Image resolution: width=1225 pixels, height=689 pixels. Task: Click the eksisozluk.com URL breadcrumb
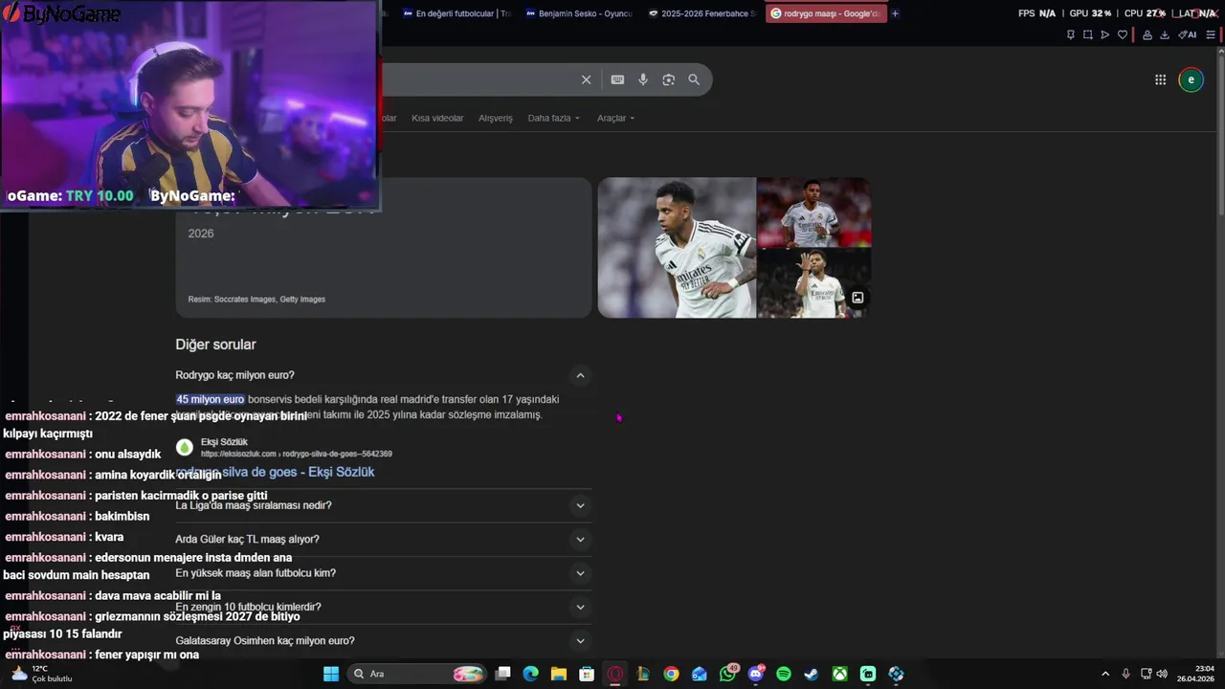point(296,454)
